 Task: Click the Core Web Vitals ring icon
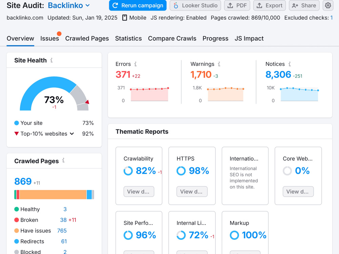click(287, 171)
